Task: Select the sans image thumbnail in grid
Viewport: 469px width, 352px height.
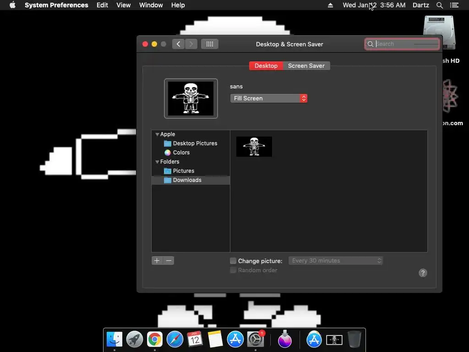Action: click(254, 147)
